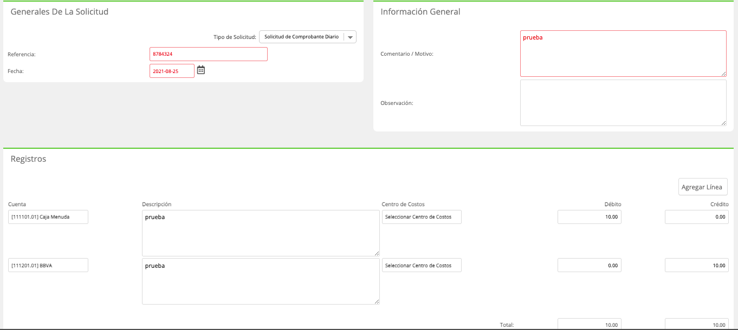
Task: Edit the Comentario / Motivo text area
Action: [x=623, y=54]
